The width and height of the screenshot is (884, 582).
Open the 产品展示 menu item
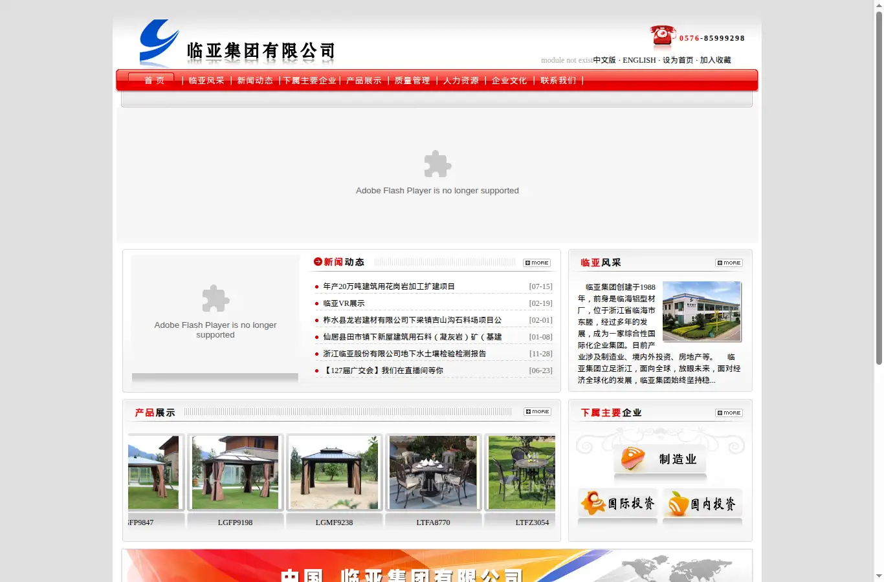click(364, 81)
